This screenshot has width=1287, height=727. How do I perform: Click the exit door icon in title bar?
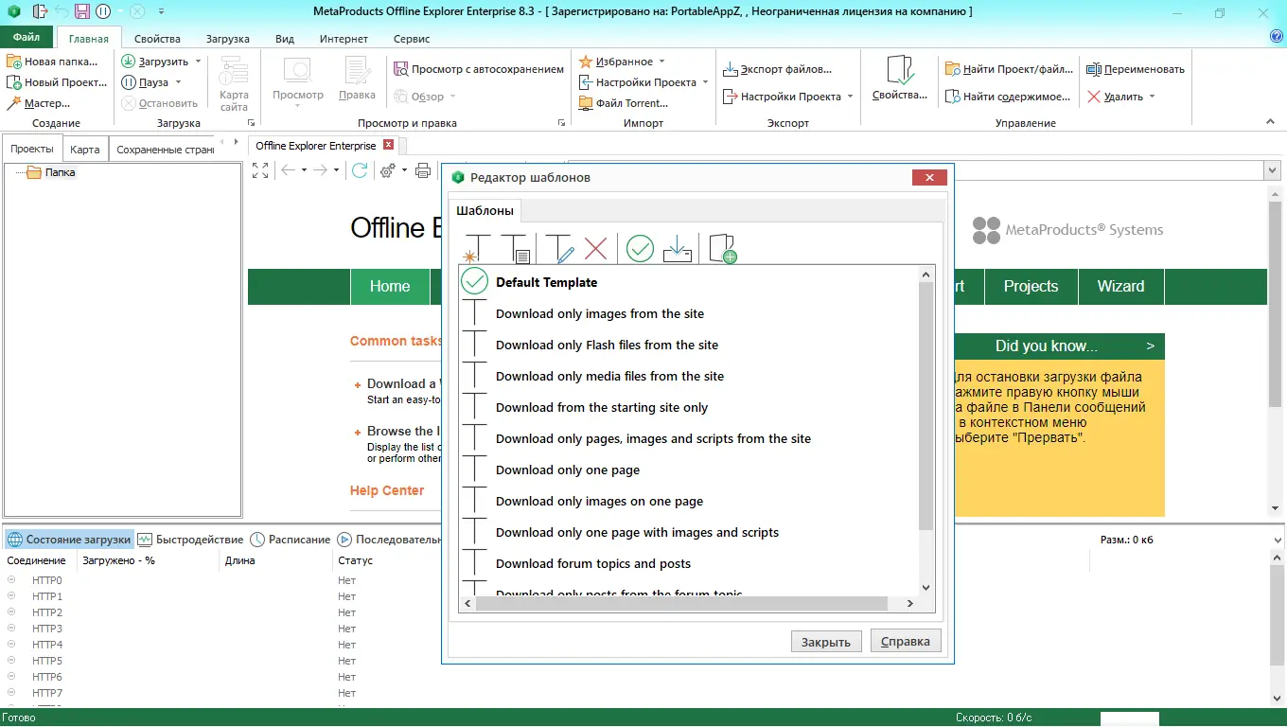point(40,11)
